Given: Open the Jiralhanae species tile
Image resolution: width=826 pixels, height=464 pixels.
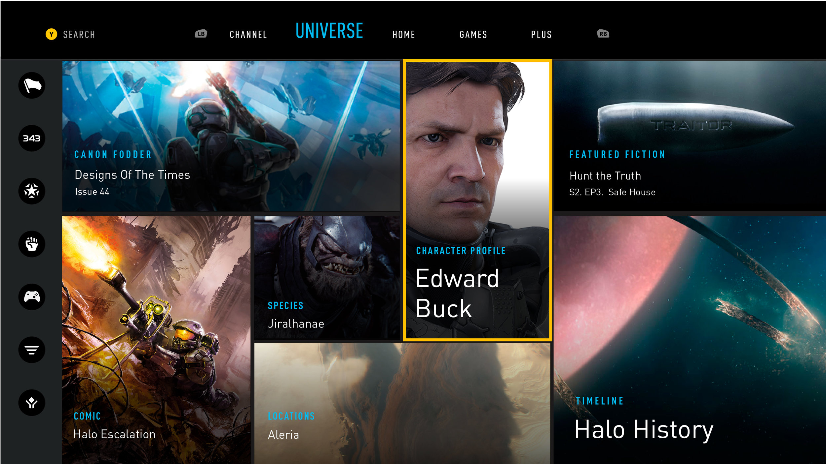Looking at the screenshot, I should pos(327,278).
